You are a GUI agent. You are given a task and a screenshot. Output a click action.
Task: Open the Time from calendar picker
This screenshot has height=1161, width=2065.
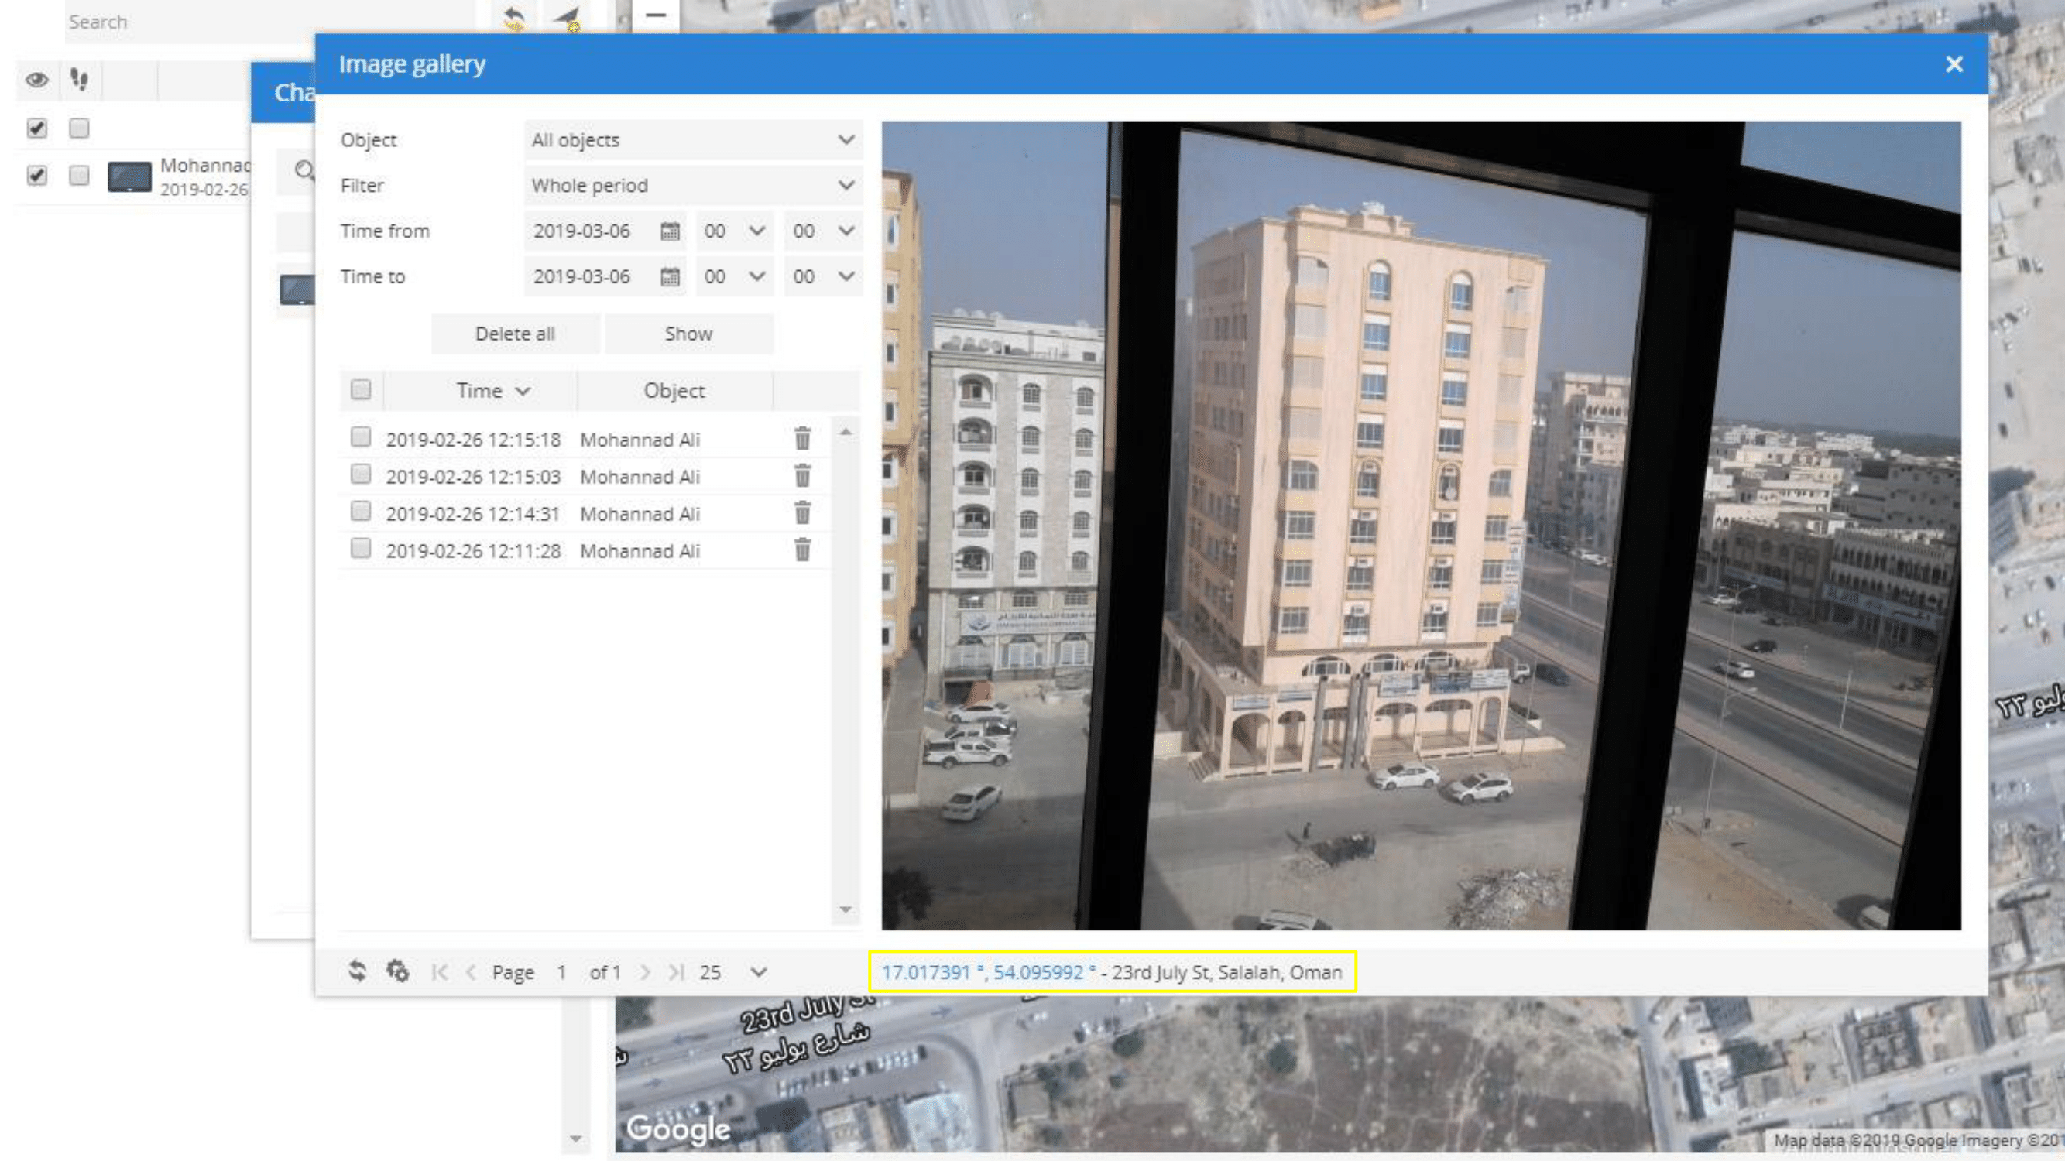pyautogui.click(x=669, y=231)
